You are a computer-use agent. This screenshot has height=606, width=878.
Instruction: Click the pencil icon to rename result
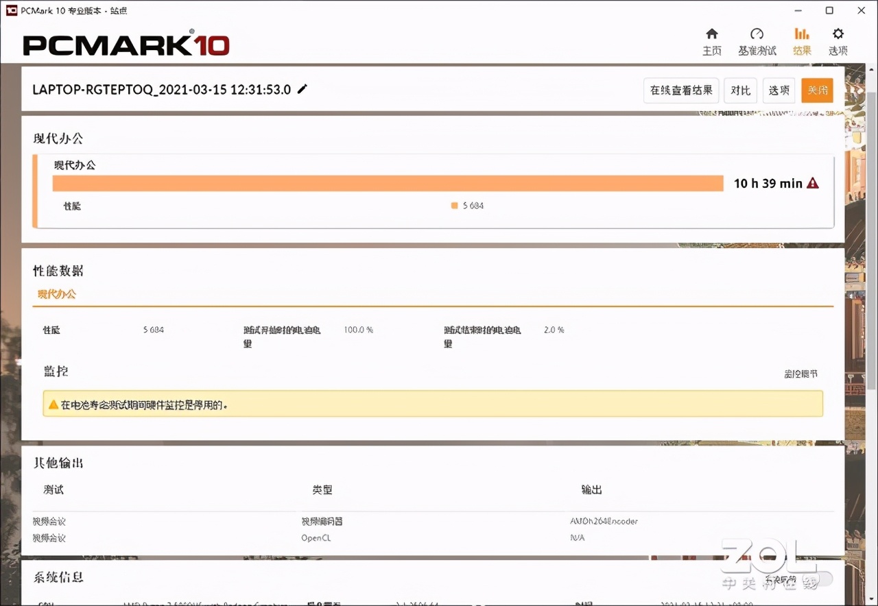tap(302, 89)
